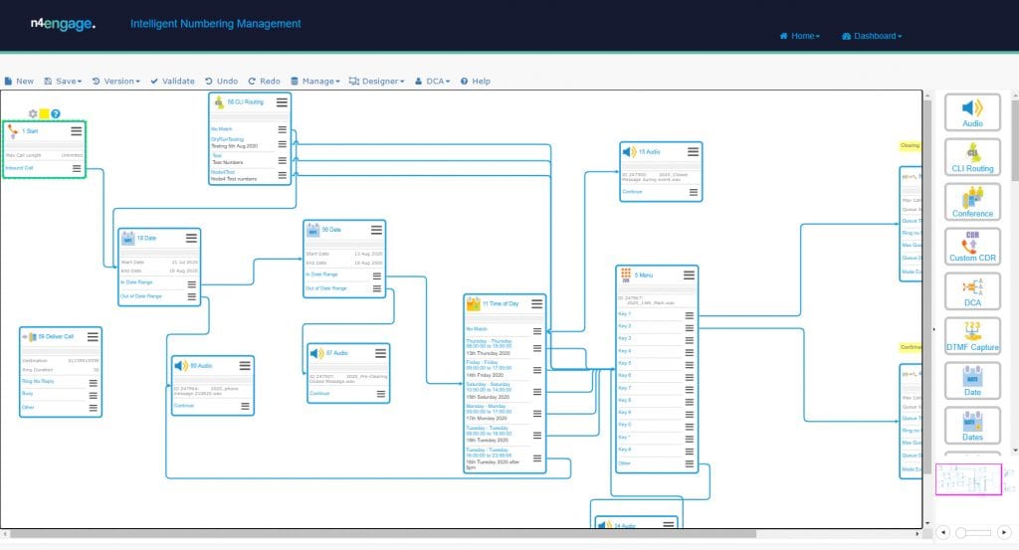Open hamburger menu of 5 Menu node
Image resolution: width=1019 pixels, height=550 pixels.
689,275
